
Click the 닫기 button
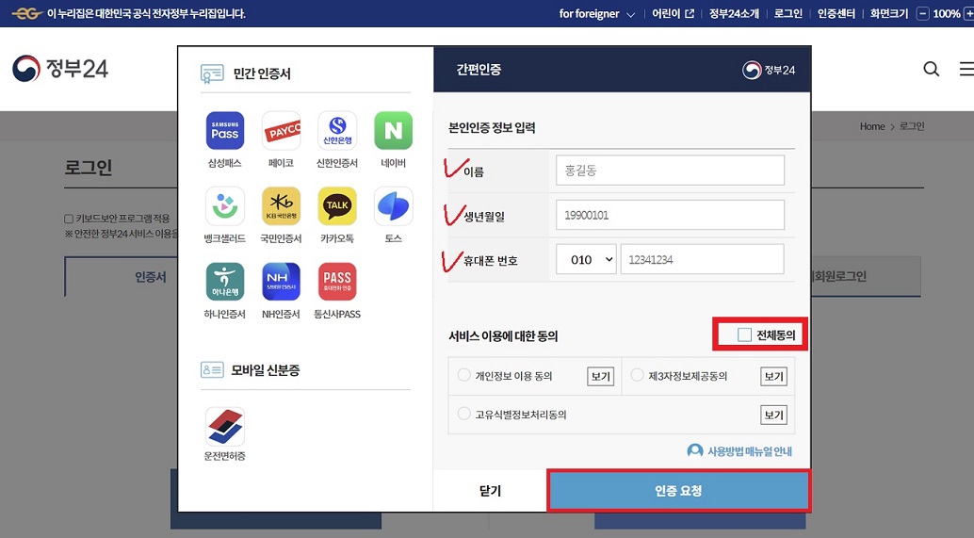[490, 491]
